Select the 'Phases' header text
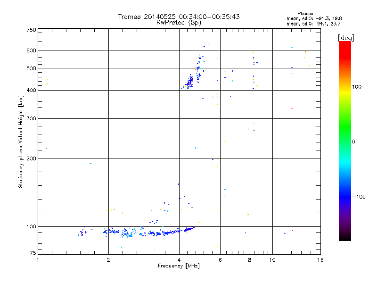The height and width of the screenshot is (283, 377). [x=305, y=14]
